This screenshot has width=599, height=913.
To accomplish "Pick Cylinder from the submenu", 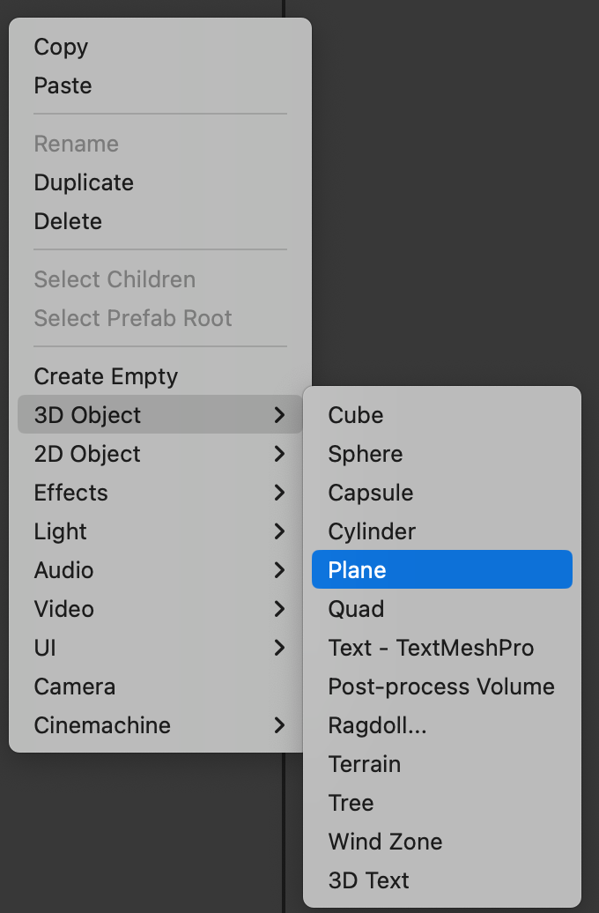I will 442,531.
